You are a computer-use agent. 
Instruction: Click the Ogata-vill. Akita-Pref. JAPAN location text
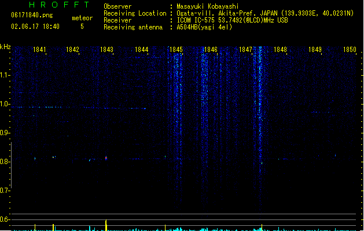(x=265, y=13)
